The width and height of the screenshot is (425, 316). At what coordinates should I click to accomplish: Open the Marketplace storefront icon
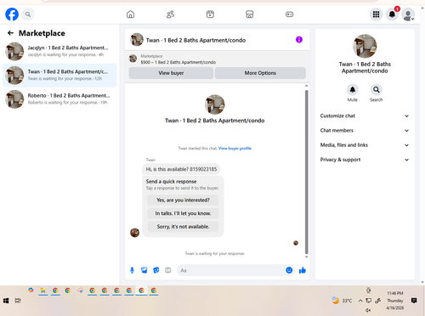250,14
